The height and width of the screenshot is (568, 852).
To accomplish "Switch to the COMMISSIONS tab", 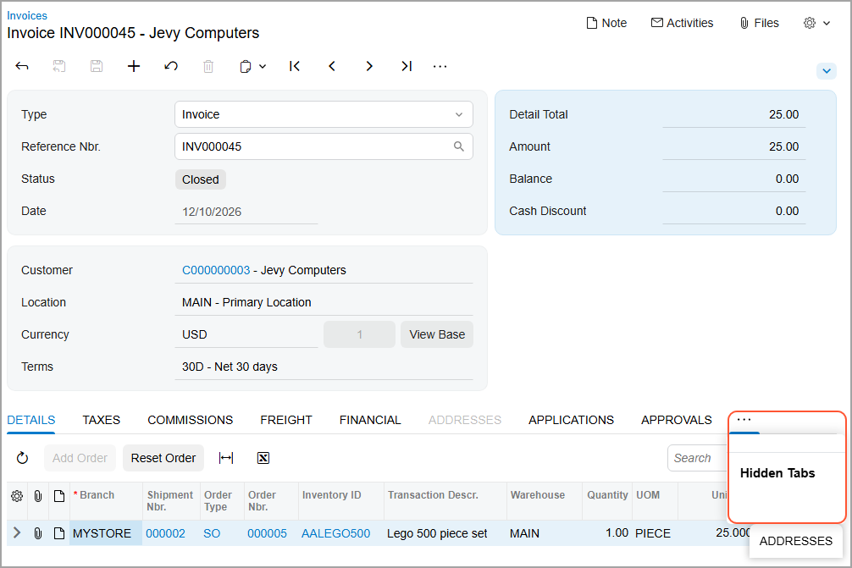I will pyautogui.click(x=191, y=421).
